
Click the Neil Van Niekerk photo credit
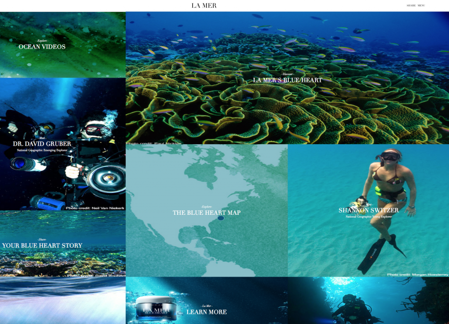[95, 208]
